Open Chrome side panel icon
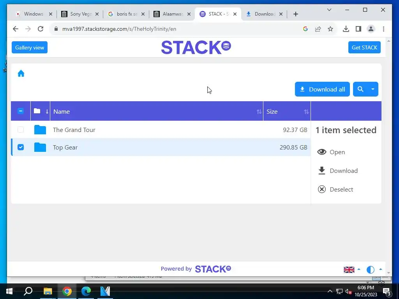Image resolution: width=399 pixels, height=299 pixels. (358, 29)
